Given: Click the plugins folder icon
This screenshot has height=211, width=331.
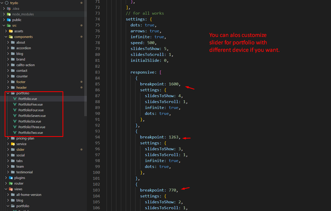Looking at the screenshot, I should point(11,178).
